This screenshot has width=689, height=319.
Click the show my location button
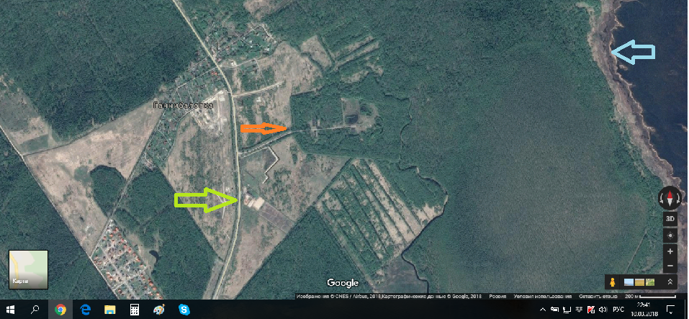(x=670, y=235)
